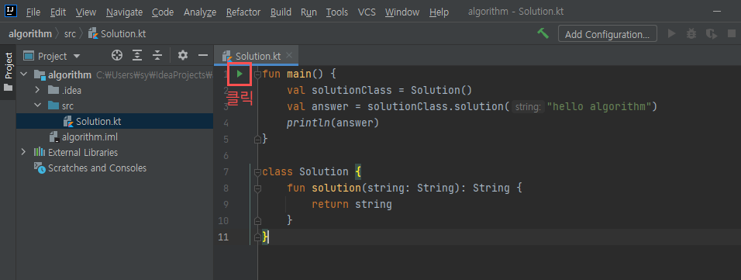The width and height of the screenshot is (741, 280).
Task: Click the src breadcrumb in navigation bar
Action: click(70, 33)
